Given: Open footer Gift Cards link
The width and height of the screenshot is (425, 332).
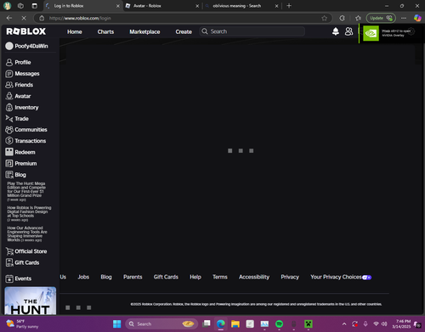Looking at the screenshot, I should pos(166,277).
